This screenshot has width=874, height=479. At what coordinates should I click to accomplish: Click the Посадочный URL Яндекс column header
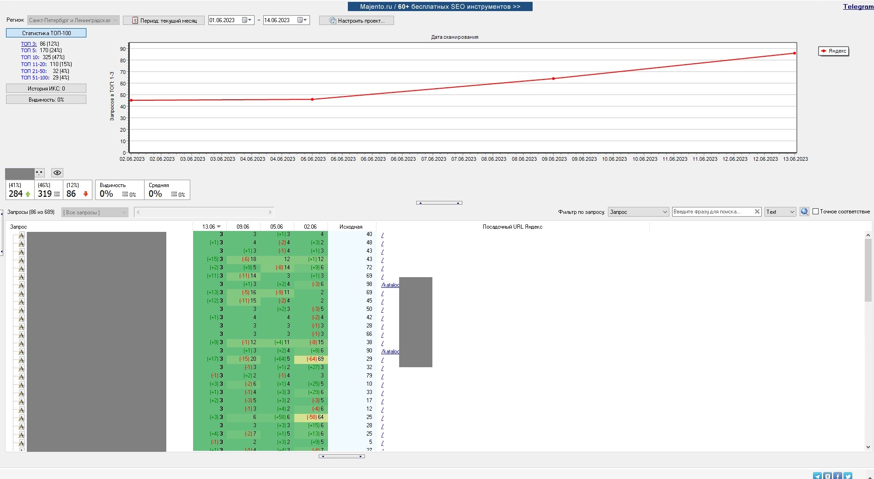(x=513, y=227)
